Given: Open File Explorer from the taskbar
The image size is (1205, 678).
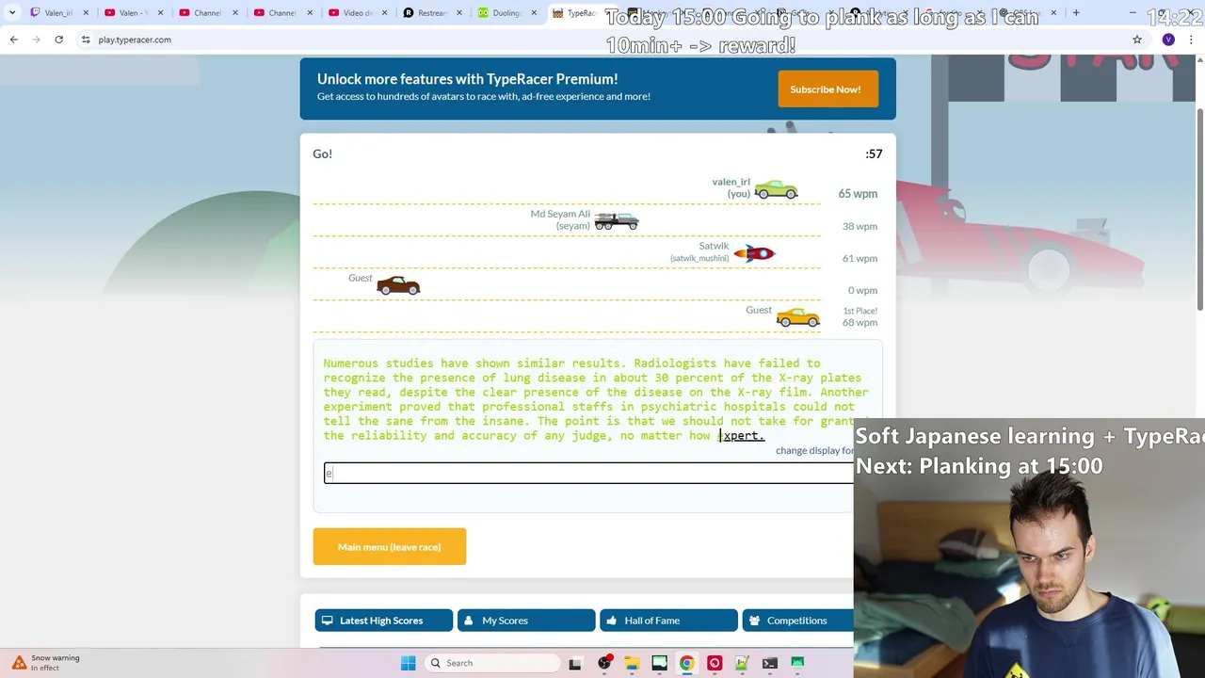Looking at the screenshot, I should click(x=632, y=663).
